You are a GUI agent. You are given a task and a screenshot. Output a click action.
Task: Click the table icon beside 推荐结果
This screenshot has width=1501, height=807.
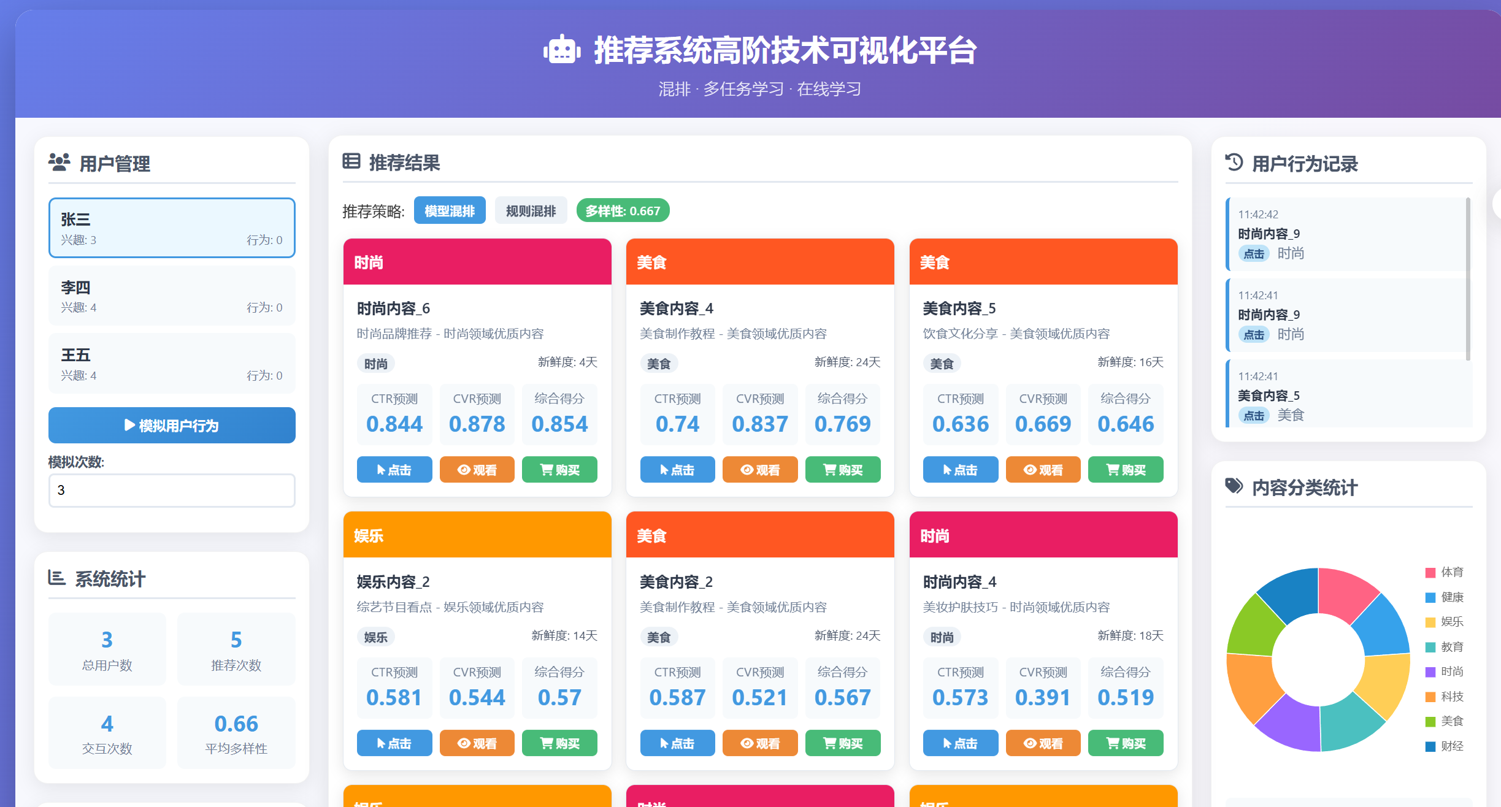click(x=351, y=161)
